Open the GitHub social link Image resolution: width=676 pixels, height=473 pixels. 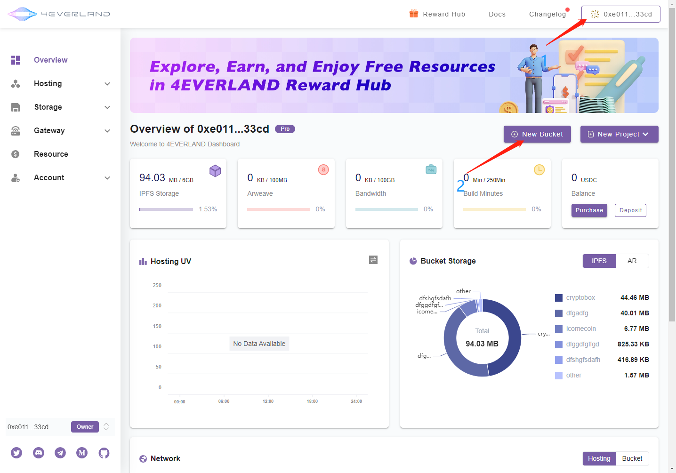tap(104, 453)
